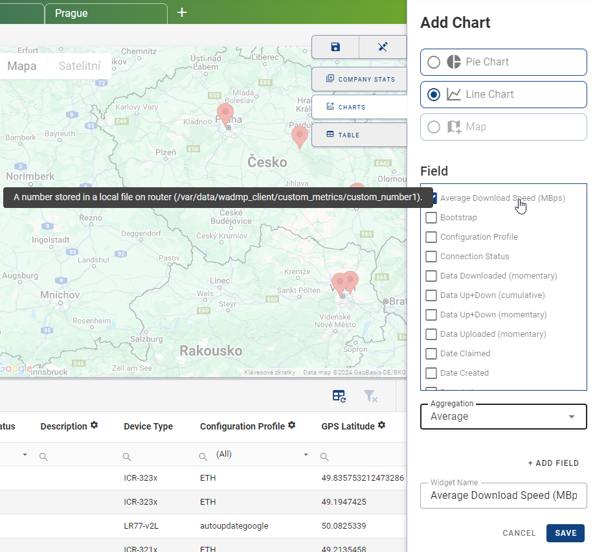Clear filters with the filter-x icon
This screenshot has height=552, width=595.
point(370,396)
